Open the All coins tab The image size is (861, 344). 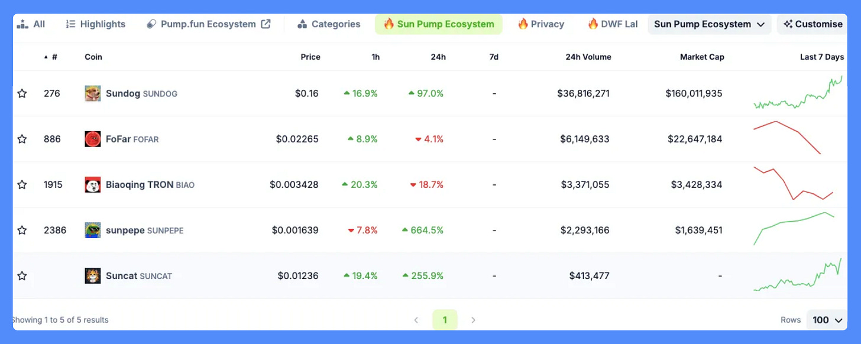31,24
